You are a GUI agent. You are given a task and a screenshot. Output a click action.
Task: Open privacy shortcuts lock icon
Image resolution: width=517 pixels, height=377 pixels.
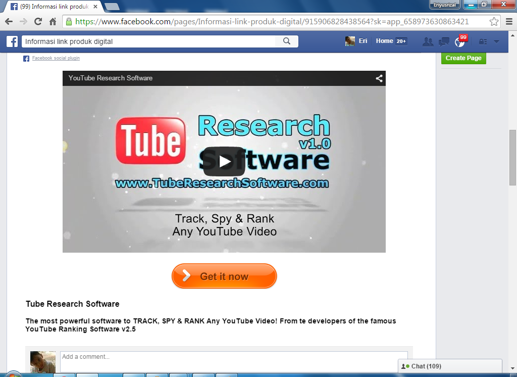pos(483,42)
